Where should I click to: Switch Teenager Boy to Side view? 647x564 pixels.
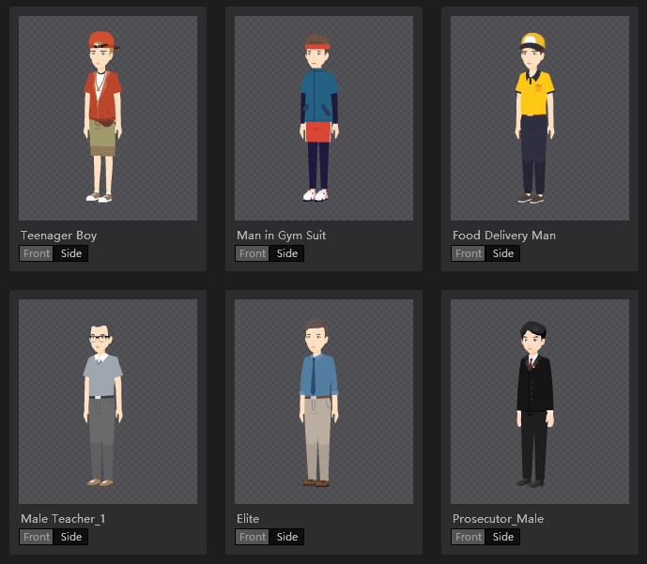71,253
